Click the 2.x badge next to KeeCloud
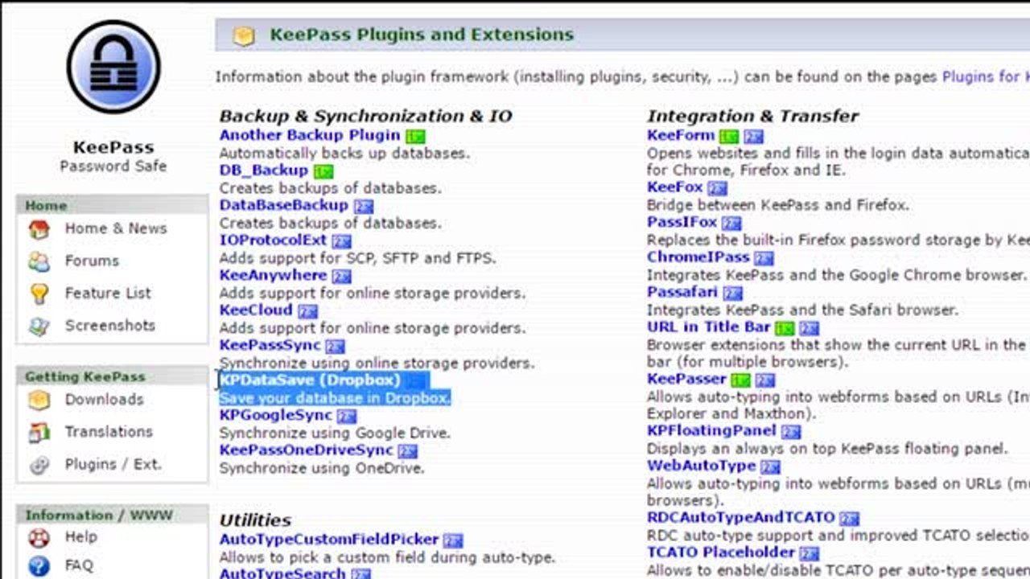Image resolution: width=1030 pixels, height=579 pixels. (307, 311)
